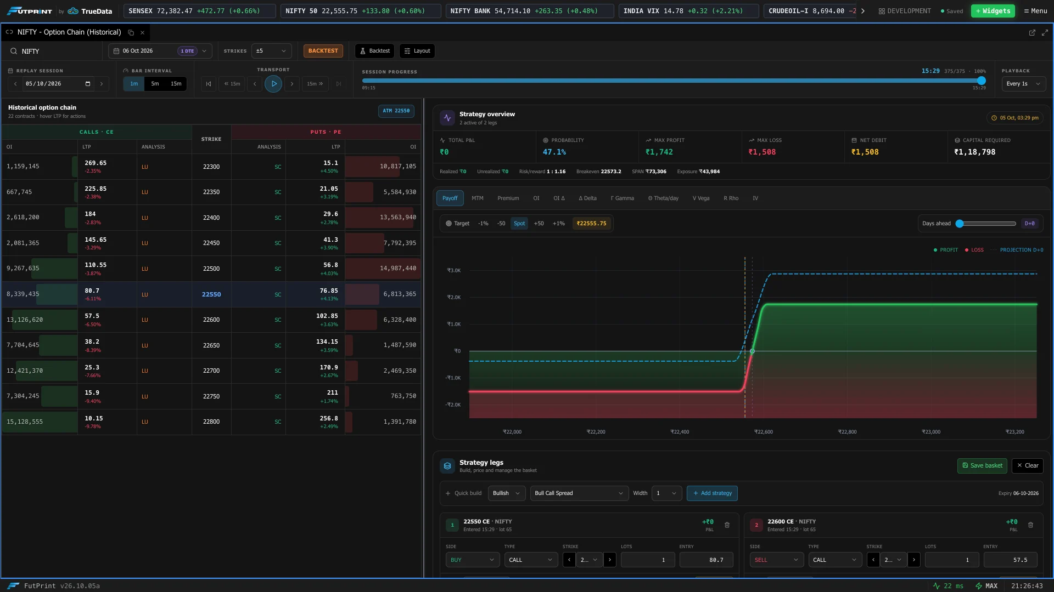Go to the previous replay session date
This screenshot has width=1054, height=592.
pos(15,84)
